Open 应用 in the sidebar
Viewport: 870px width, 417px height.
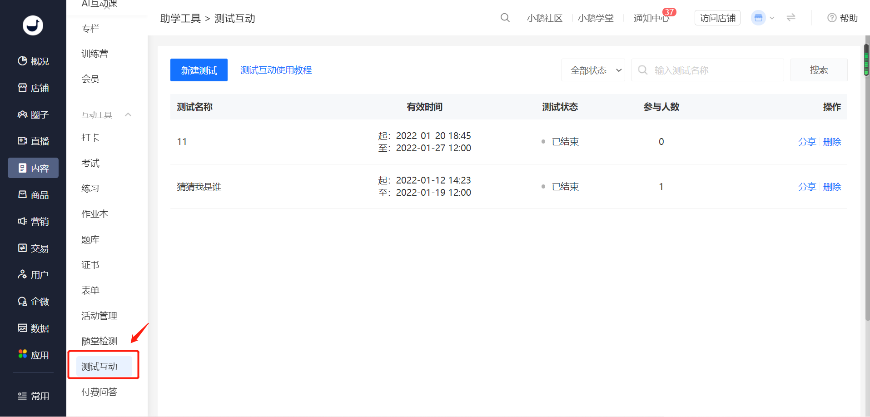(x=33, y=355)
